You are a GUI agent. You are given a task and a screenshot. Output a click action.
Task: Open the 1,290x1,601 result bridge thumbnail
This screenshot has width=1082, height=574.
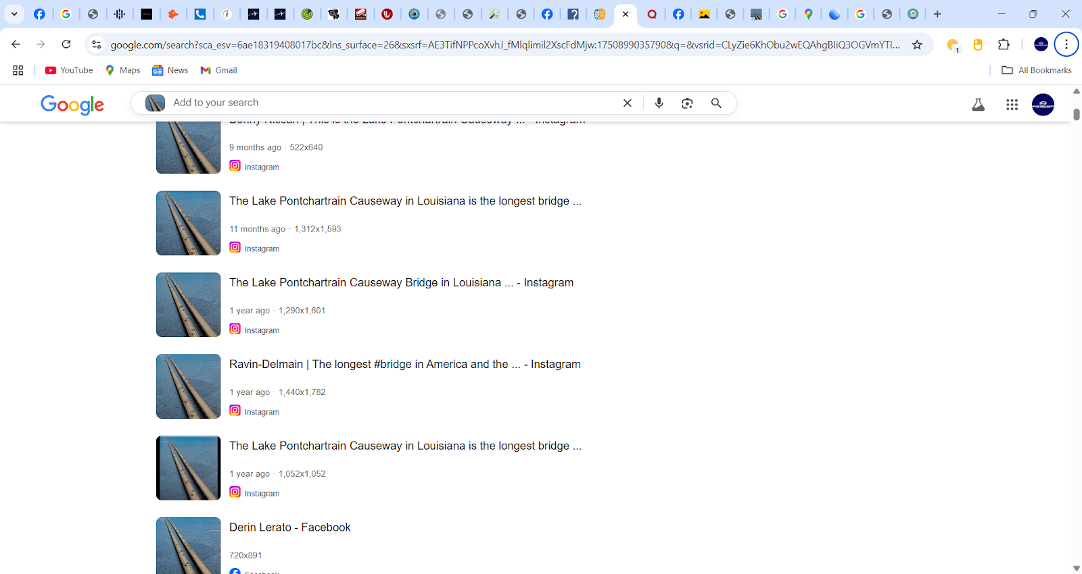(189, 305)
